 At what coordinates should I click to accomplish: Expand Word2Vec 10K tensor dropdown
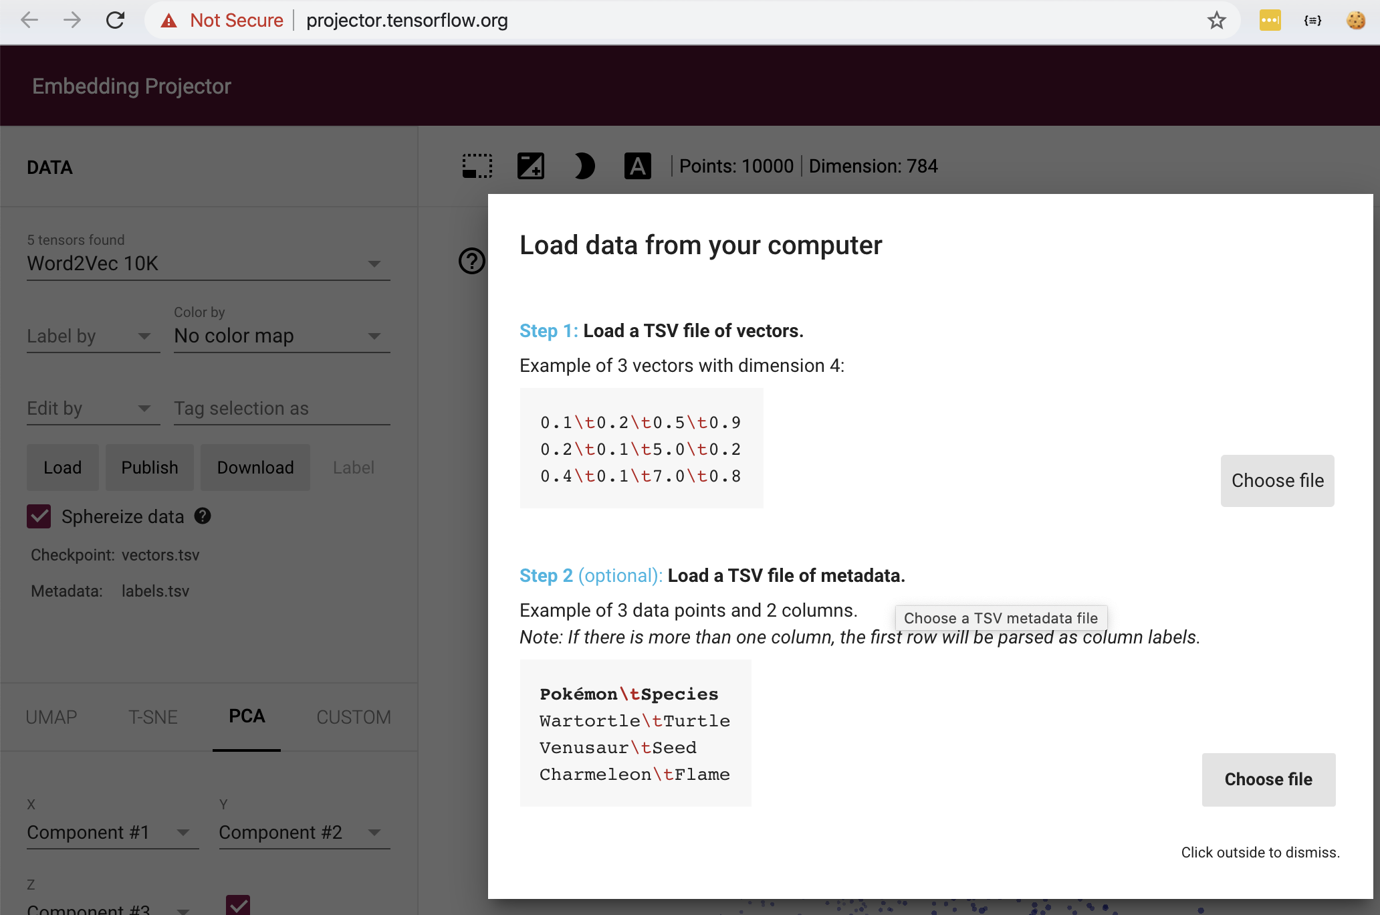(207, 264)
